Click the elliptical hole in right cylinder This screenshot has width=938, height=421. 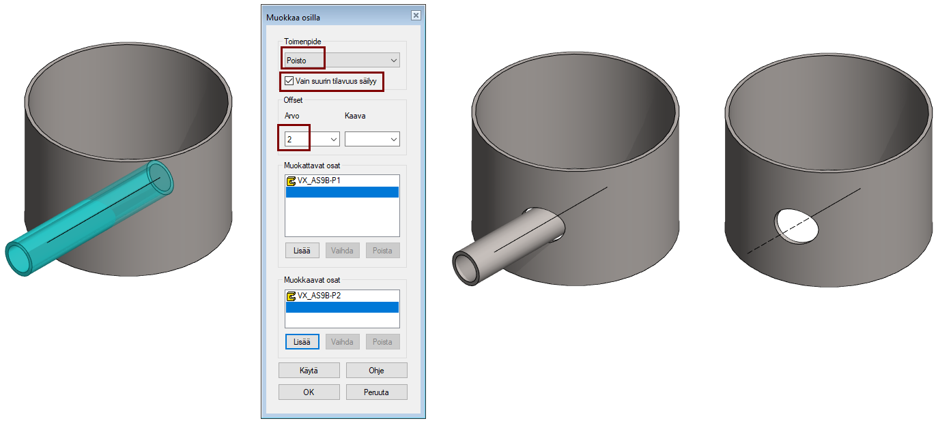[x=796, y=225]
